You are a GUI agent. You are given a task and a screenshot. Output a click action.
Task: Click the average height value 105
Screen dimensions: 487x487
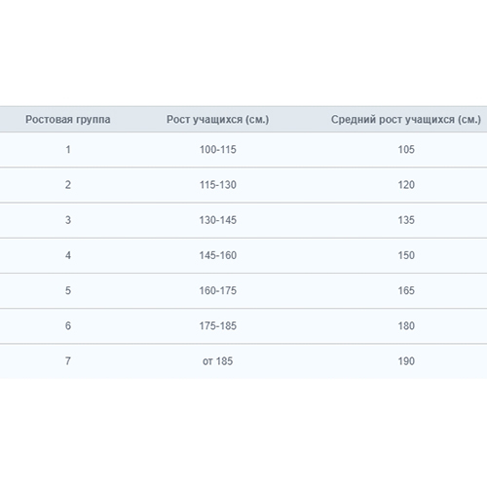[x=406, y=149]
